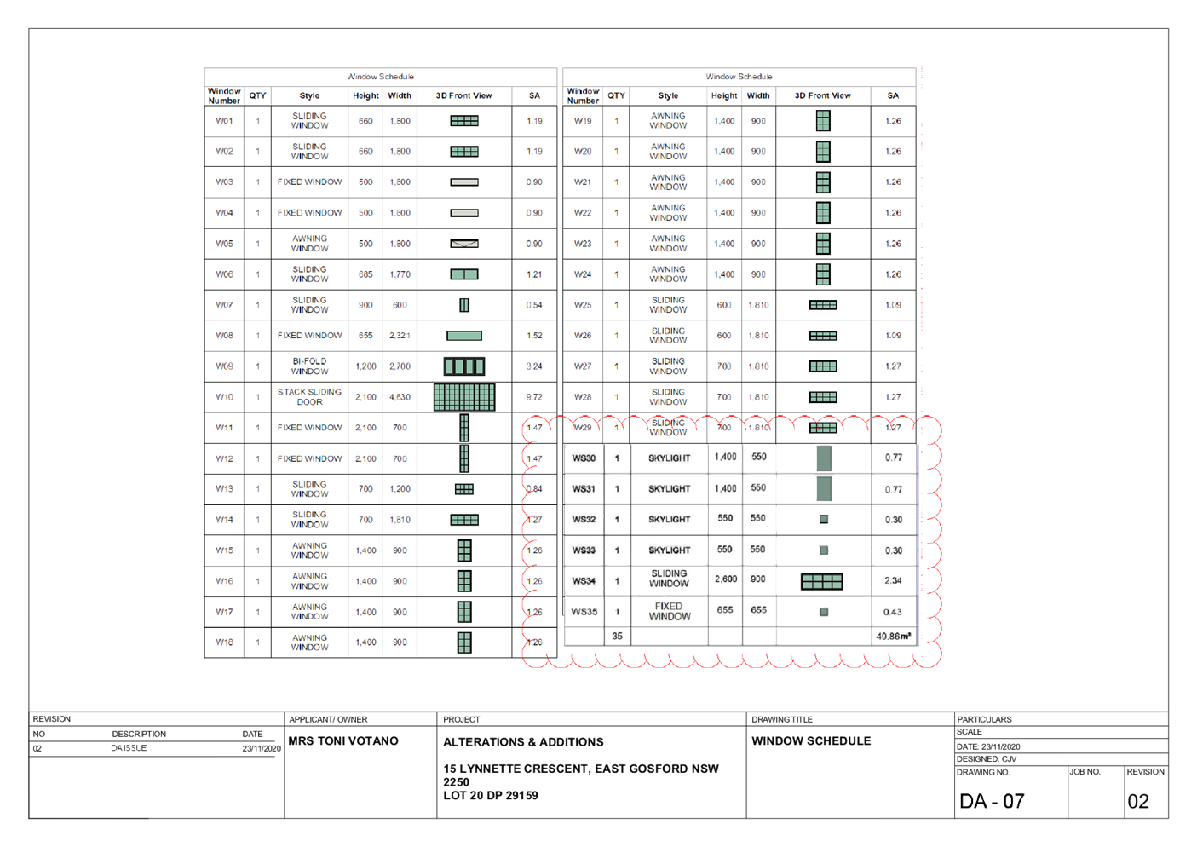Click the WS30 skylight front view graphic
The width and height of the screenshot is (1197, 847).
tap(824, 458)
